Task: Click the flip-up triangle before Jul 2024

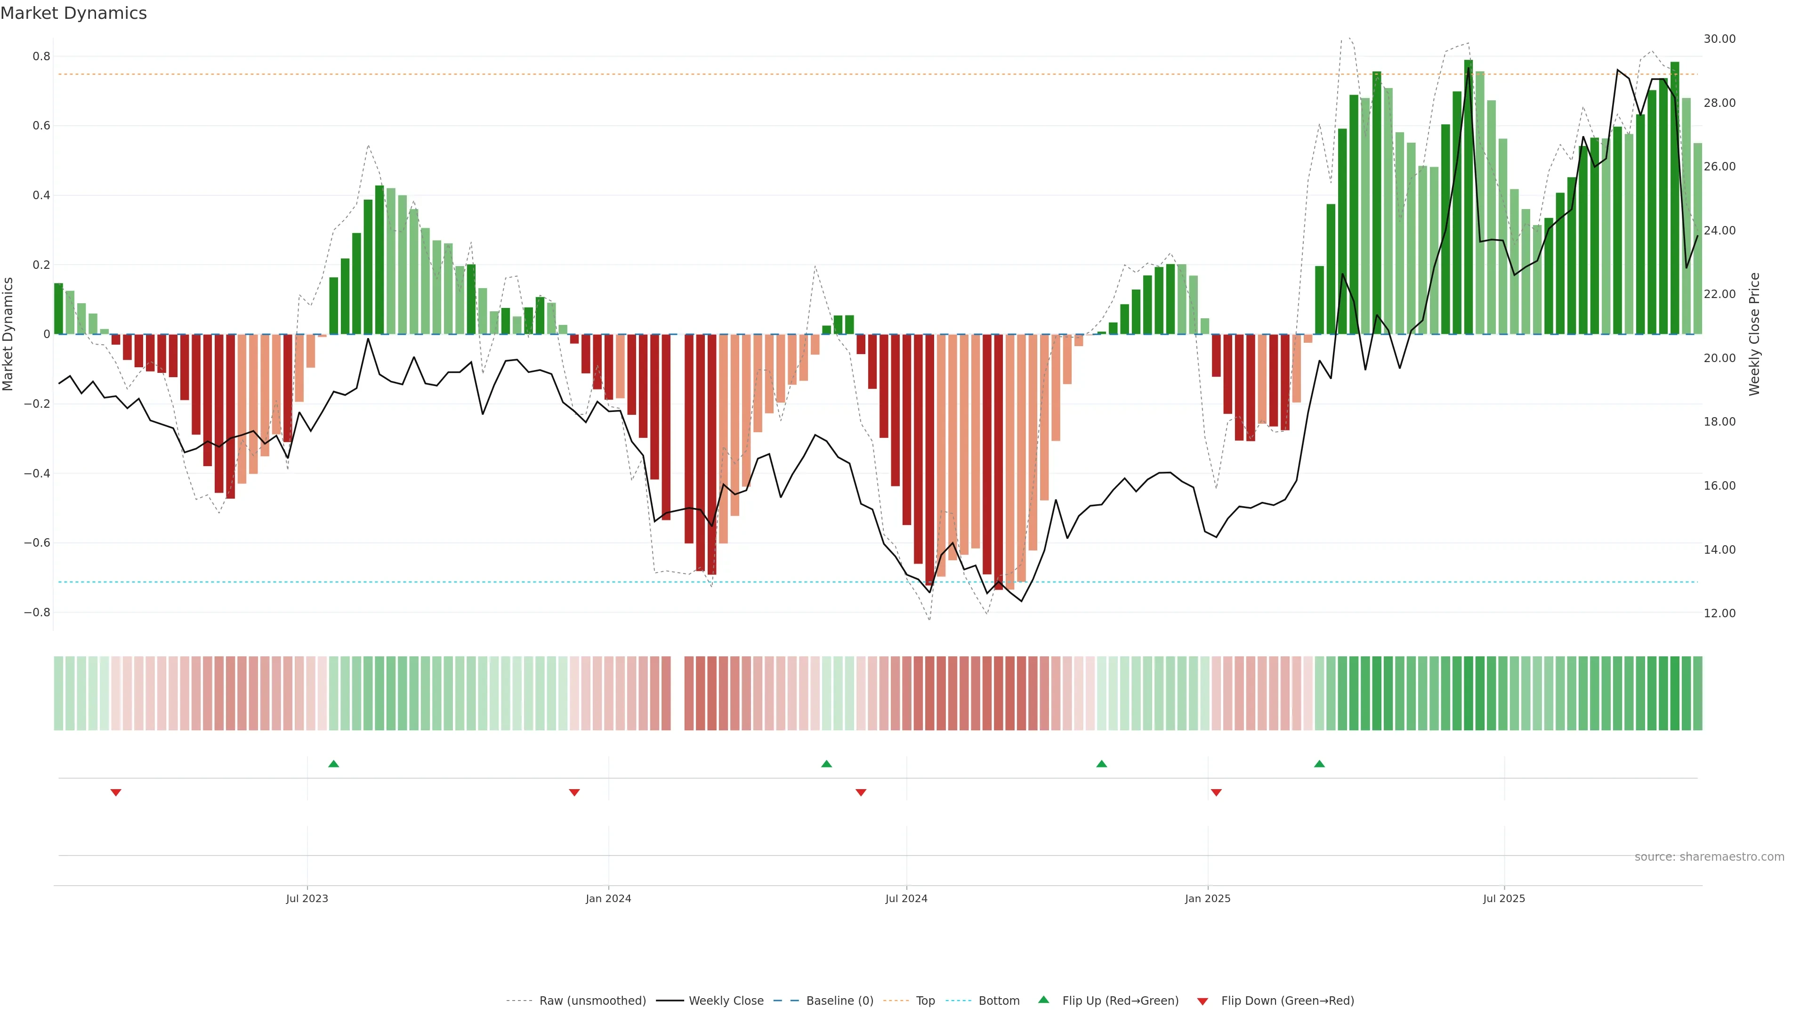Action: [826, 764]
